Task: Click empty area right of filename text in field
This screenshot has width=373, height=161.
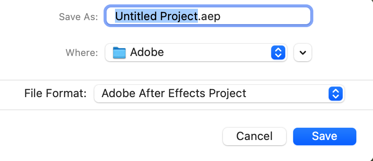Action: point(264,16)
